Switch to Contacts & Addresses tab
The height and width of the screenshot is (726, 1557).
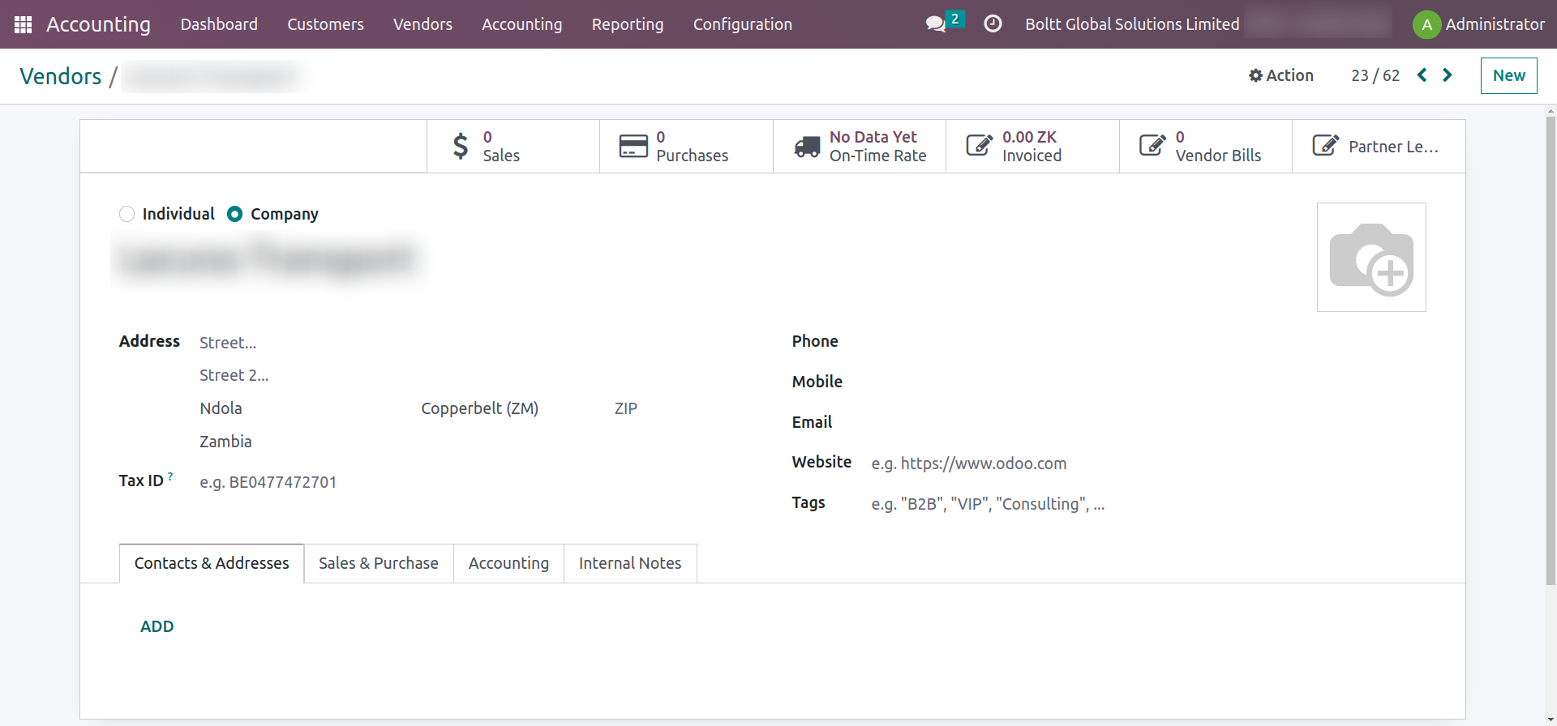coord(212,563)
